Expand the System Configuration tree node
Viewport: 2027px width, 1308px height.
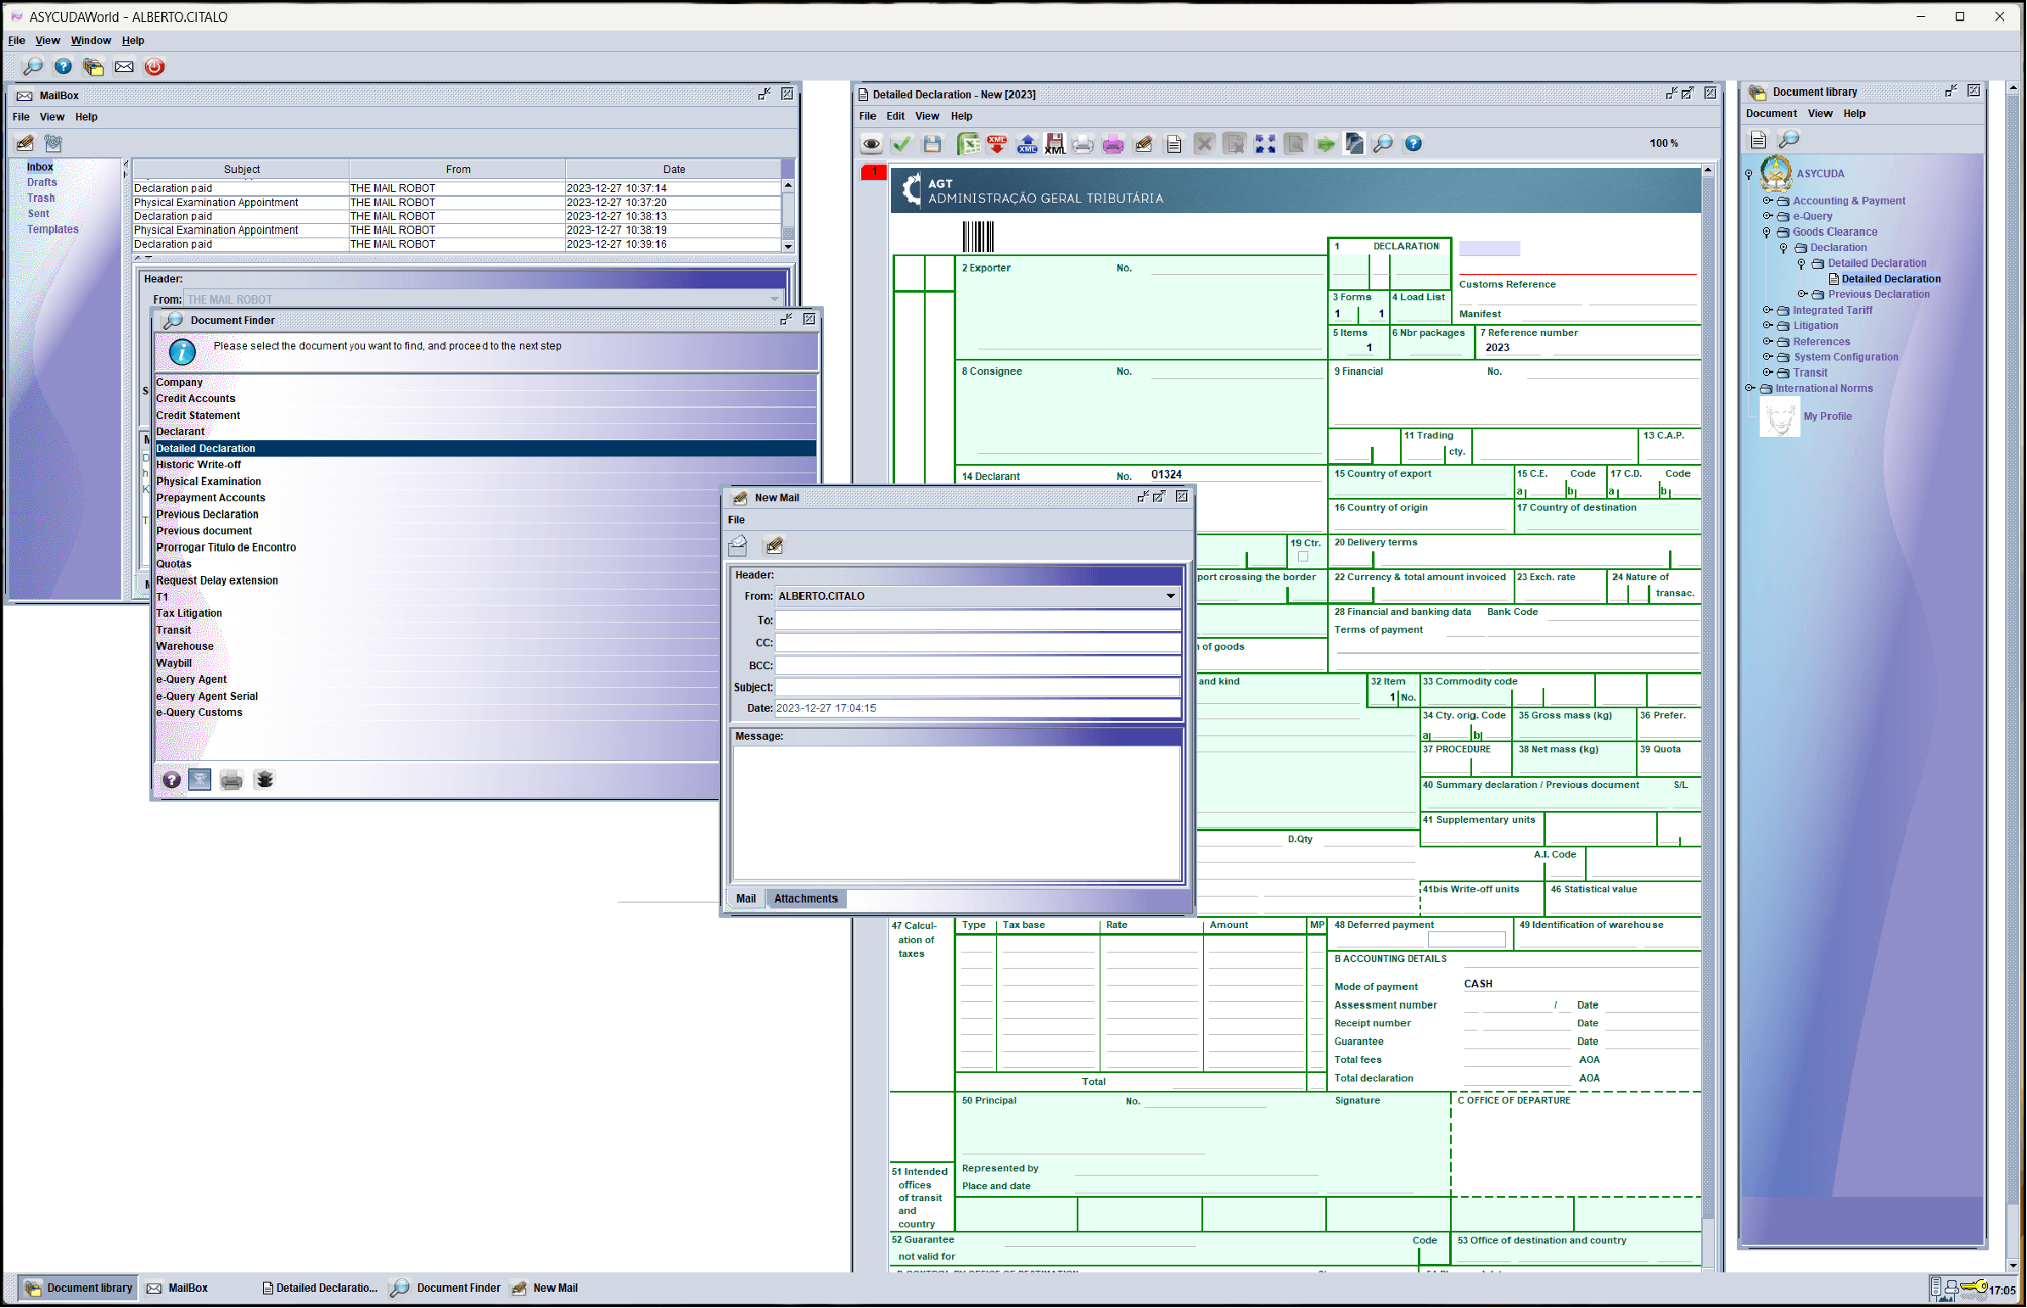[x=1767, y=358]
